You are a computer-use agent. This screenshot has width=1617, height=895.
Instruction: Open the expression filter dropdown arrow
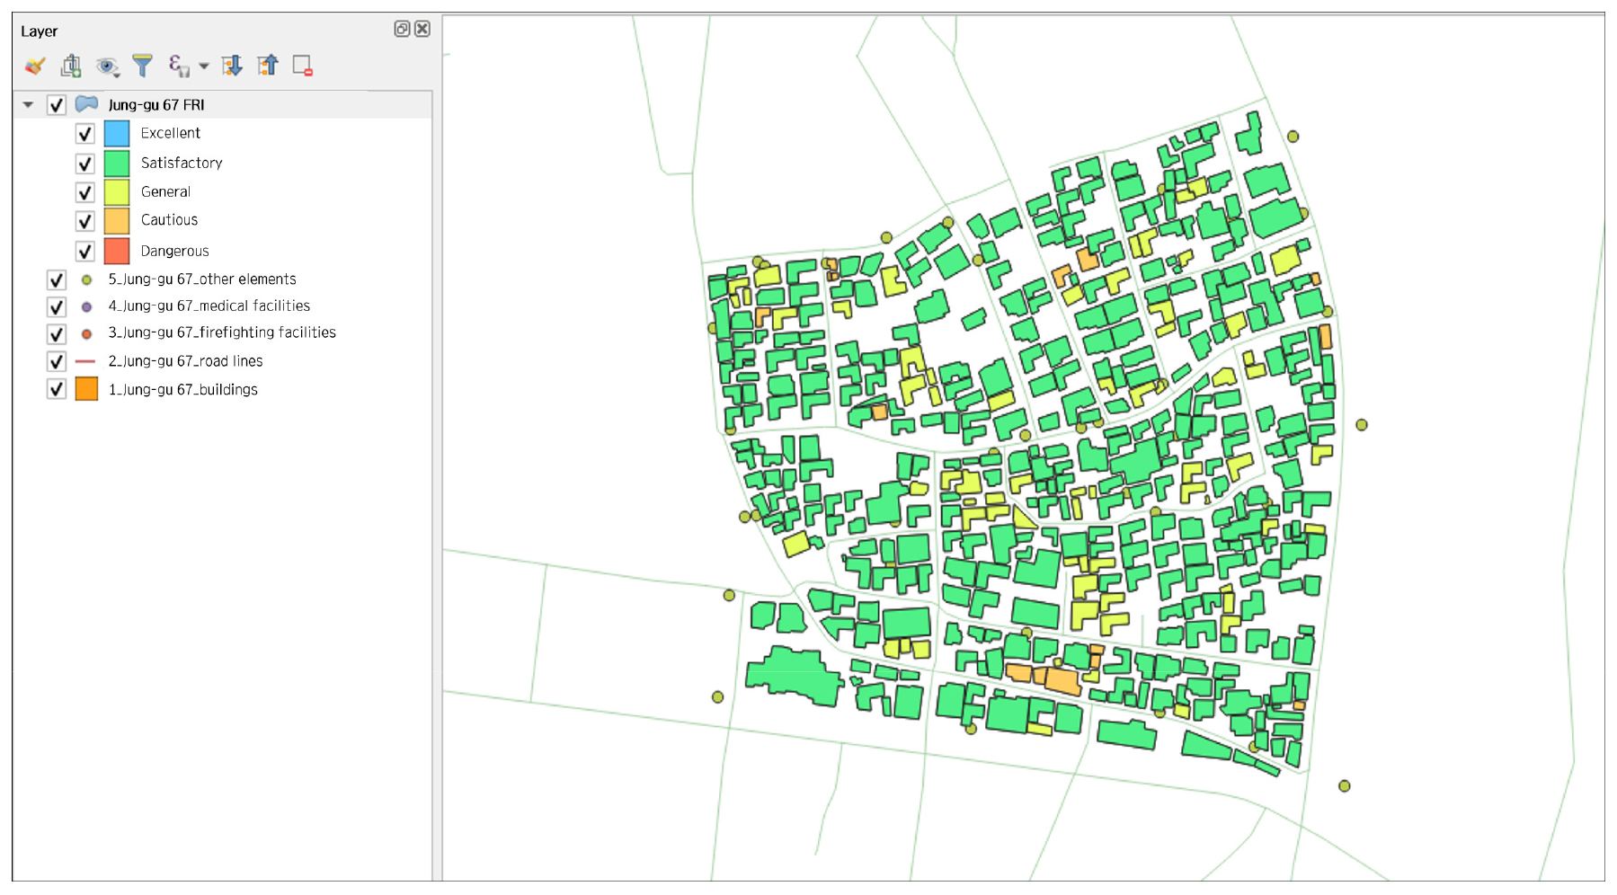[204, 66]
